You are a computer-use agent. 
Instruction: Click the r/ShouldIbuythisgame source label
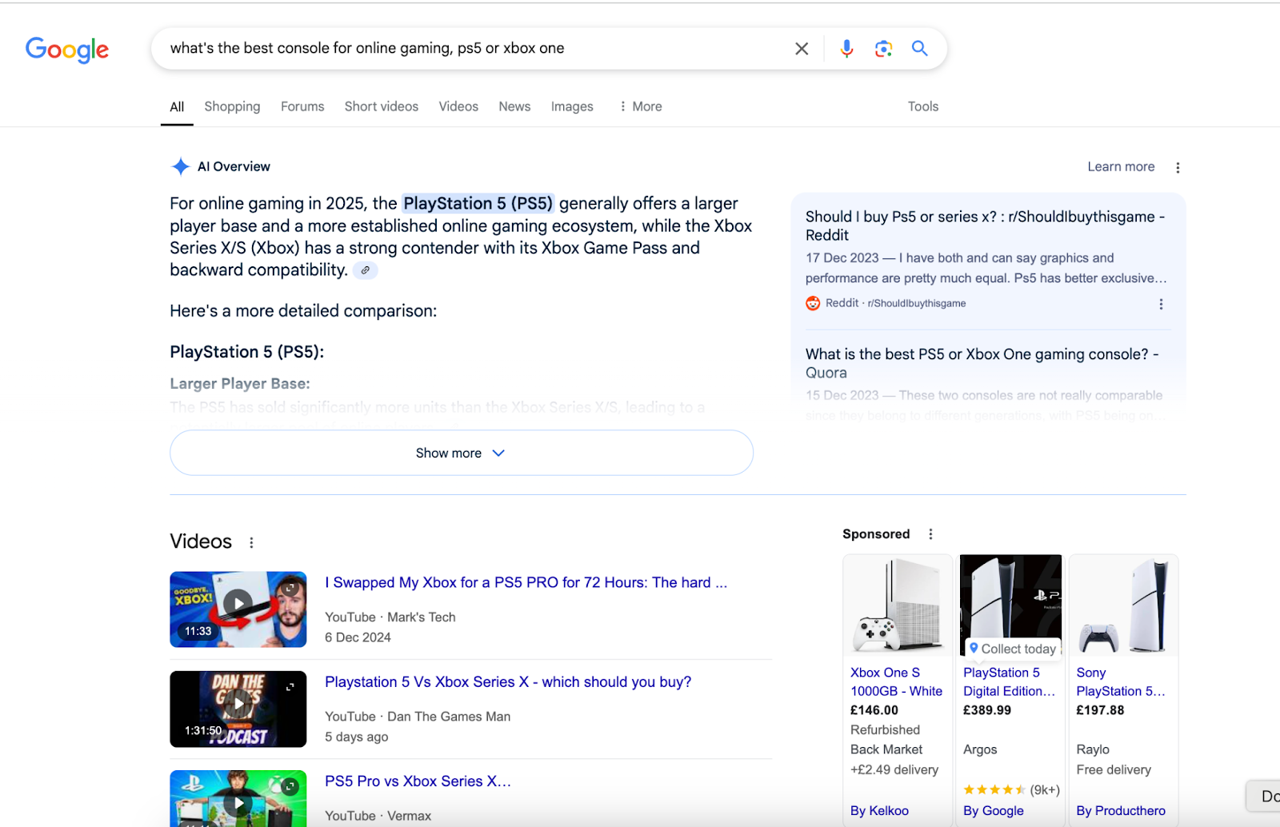pos(917,303)
